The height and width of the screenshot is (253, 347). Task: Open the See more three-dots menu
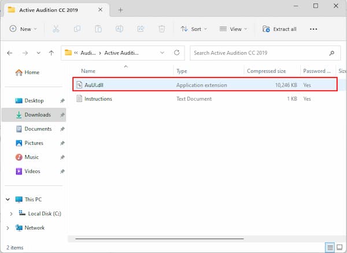click(313, 29)
